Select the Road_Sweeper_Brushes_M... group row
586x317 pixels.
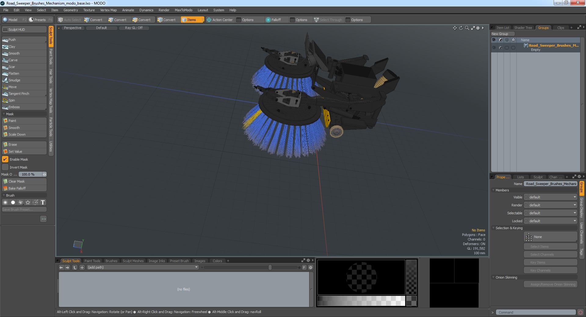pos(536,48)
